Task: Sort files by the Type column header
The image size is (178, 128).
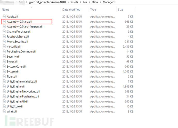Action: 93,10
